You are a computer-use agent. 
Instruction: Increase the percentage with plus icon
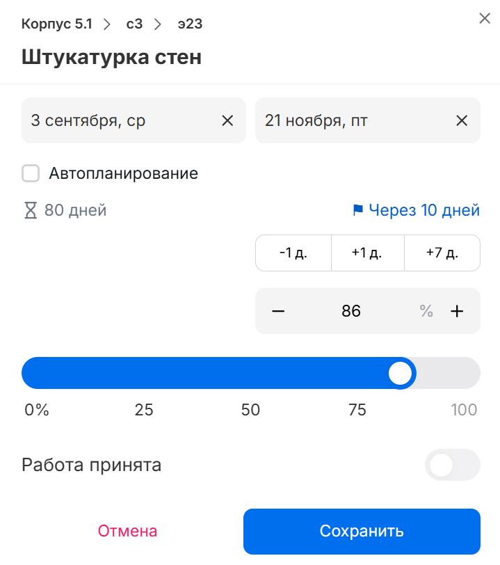coord(457,311)
